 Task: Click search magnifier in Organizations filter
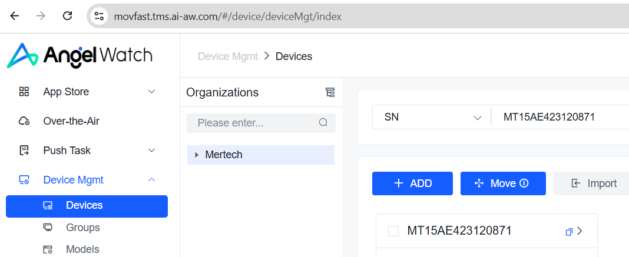coord(323,123)
